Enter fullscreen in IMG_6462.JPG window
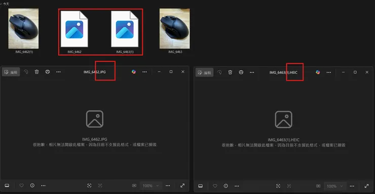Image resolution: width=375 pixels, height=194 pixels. coord(182,185)
